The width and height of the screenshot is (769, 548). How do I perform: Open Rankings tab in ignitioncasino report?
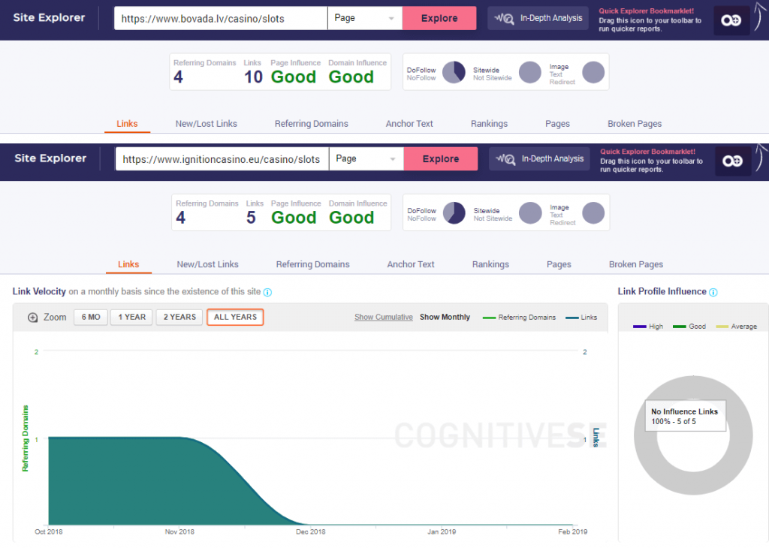pos(490,264)
